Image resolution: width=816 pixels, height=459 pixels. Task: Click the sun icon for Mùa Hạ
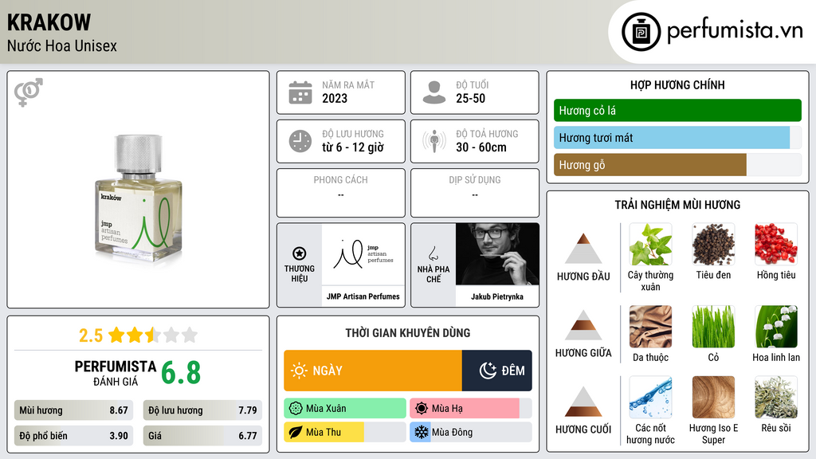422,409
